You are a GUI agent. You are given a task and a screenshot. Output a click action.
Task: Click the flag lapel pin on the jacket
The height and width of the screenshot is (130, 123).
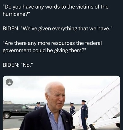[66, 121]
